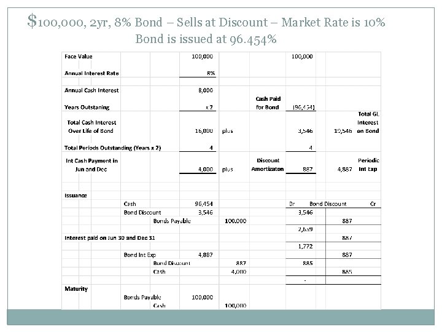
Task: Click the 8% interest rate cell
Action: (209, 73)
